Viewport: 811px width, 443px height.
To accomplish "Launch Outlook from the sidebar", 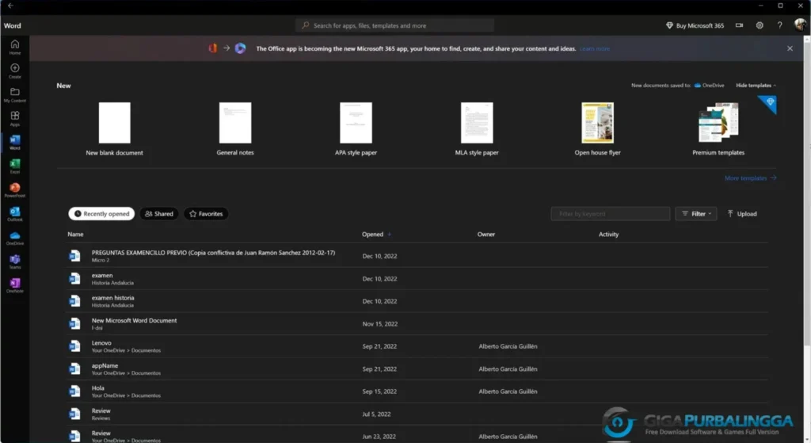I will coord(15,214).
